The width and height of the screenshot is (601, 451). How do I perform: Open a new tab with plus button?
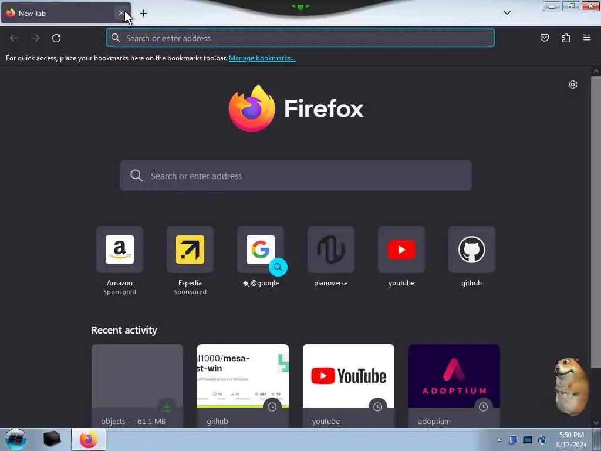(143, 14)
